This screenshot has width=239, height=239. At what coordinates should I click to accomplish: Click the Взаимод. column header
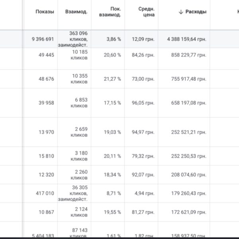coord(76,12)
